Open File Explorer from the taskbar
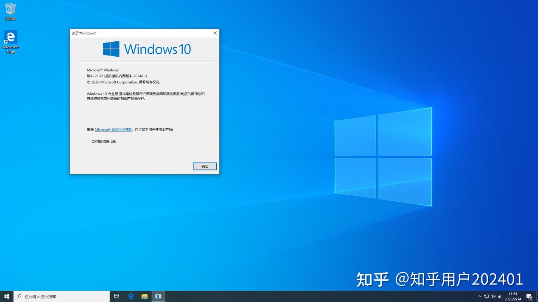Screen dimensions: 538x302 (145, 296)
